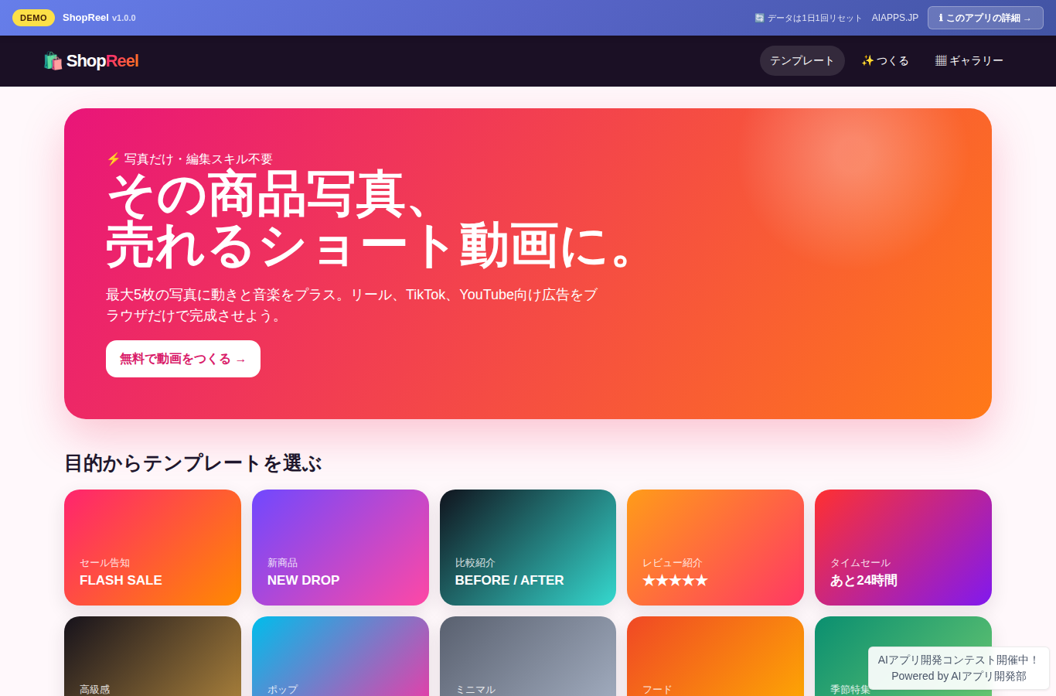The width and height of the screenshot is (1056, 696).
Task: Choose the ポップ template card
Action: 340,656
